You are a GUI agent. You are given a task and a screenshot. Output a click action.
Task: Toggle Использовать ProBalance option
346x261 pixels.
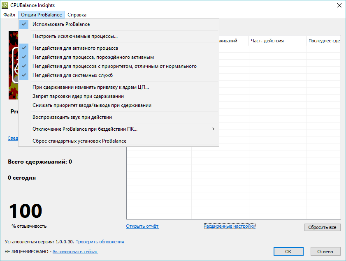[119, 24]
